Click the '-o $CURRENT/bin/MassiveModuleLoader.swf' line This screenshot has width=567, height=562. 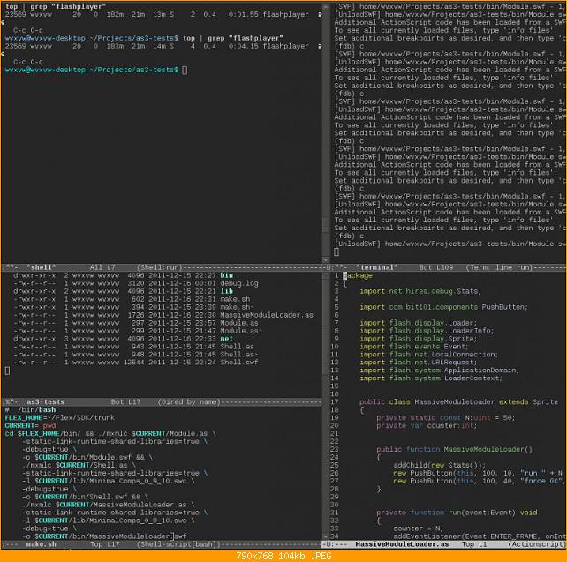[x=104, y=536]
